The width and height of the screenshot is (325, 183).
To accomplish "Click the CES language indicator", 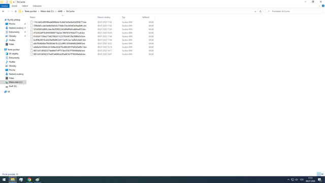I will pyautogui.click(x=302, y=179).
